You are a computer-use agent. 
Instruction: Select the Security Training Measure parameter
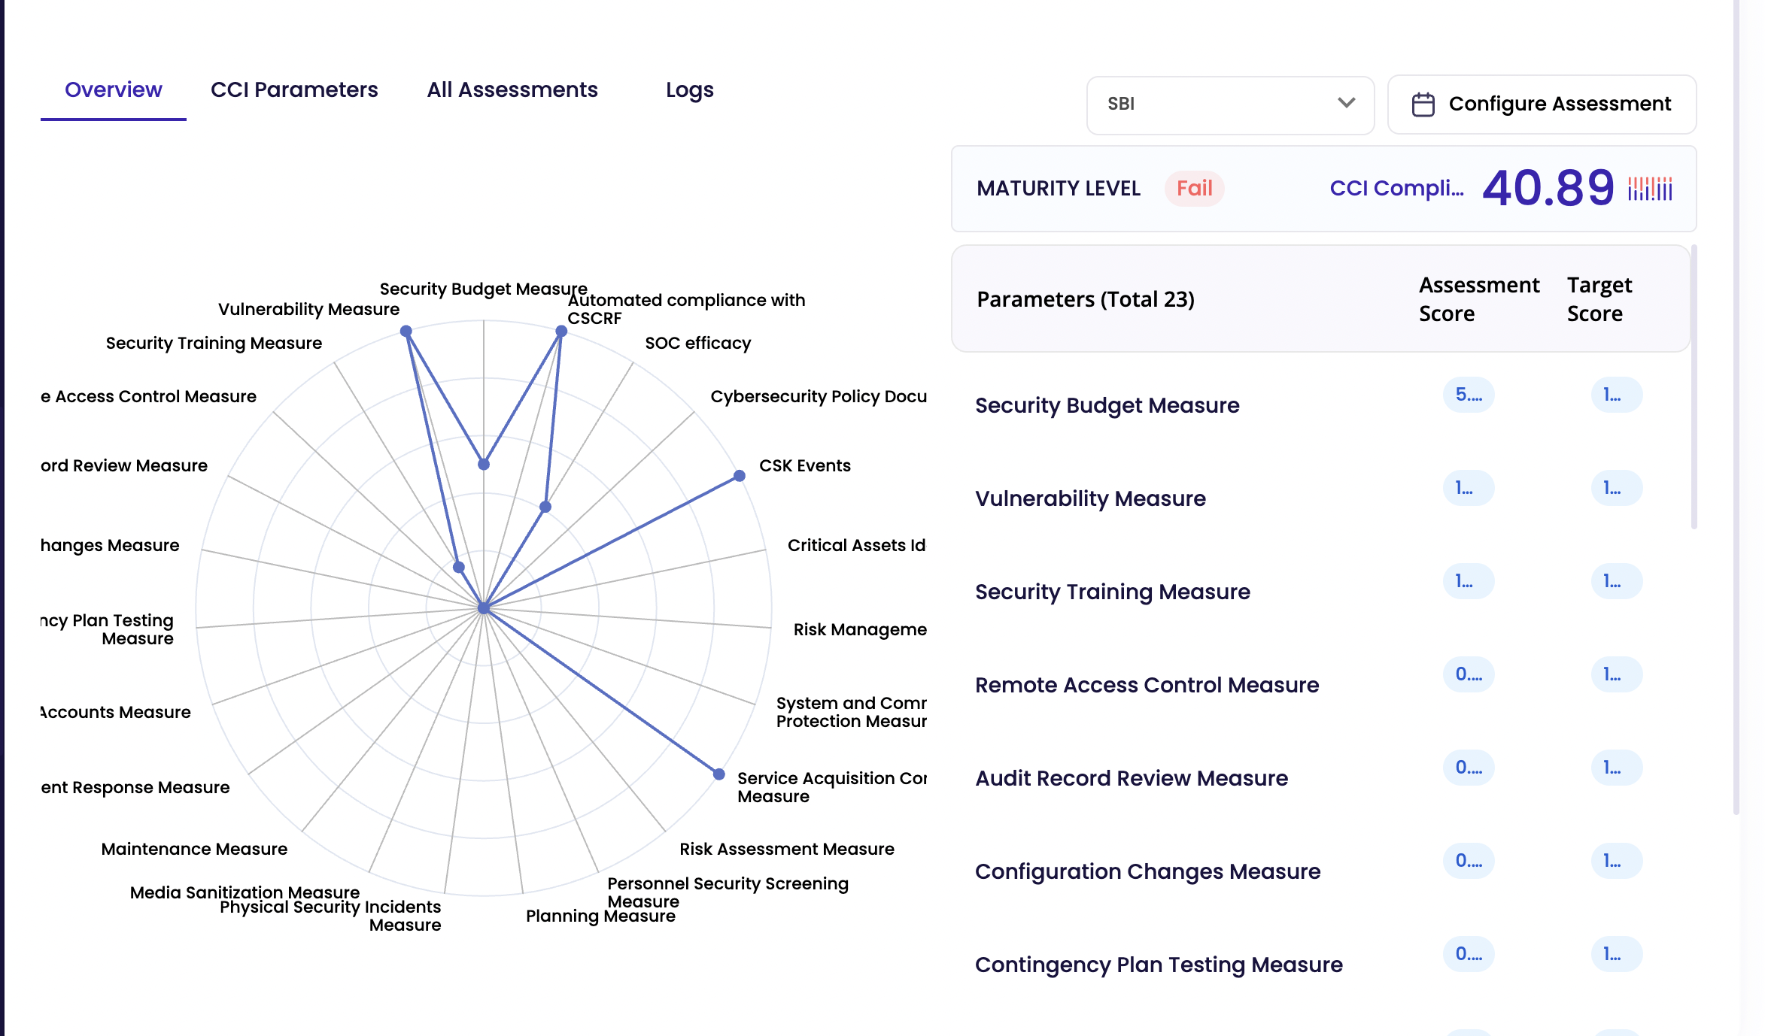pyautogui.click(x=1113, y=592)
